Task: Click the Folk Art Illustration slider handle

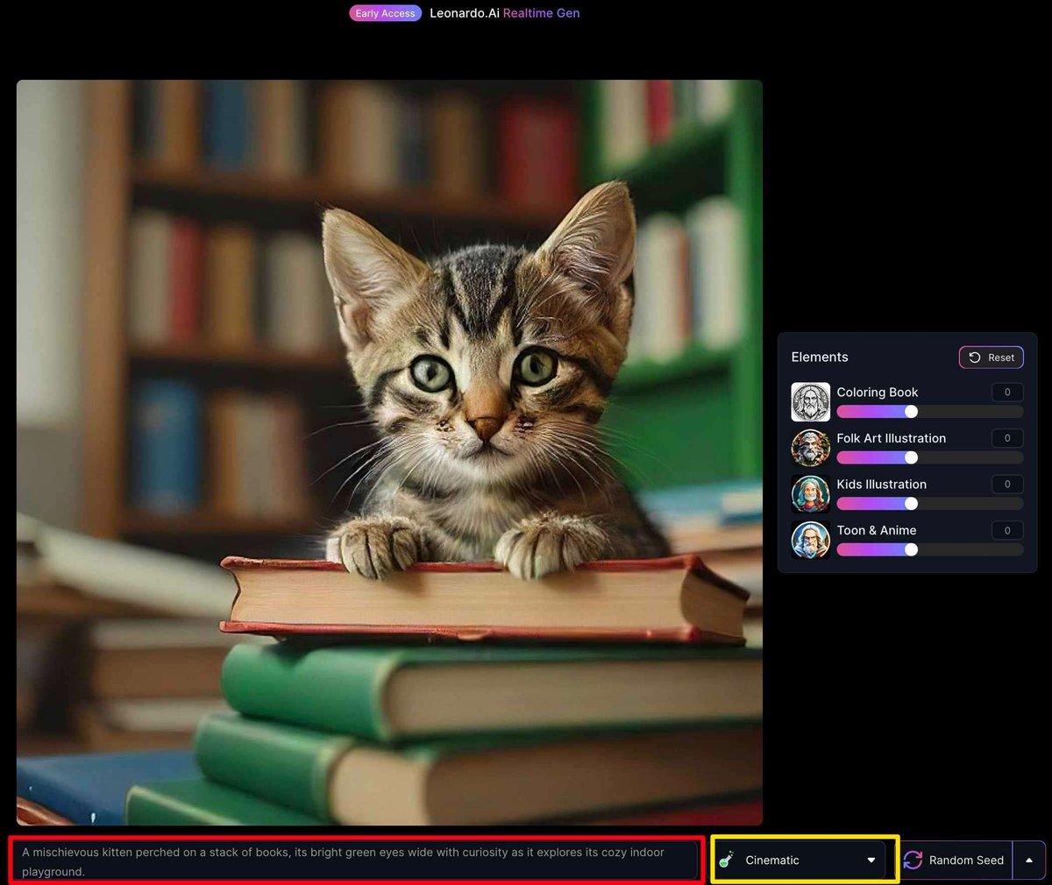Action: [x=911, y=457]
